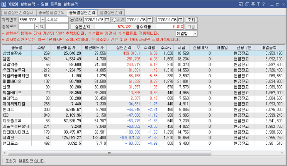Click the scroll left arrow

tap(5, 153)
